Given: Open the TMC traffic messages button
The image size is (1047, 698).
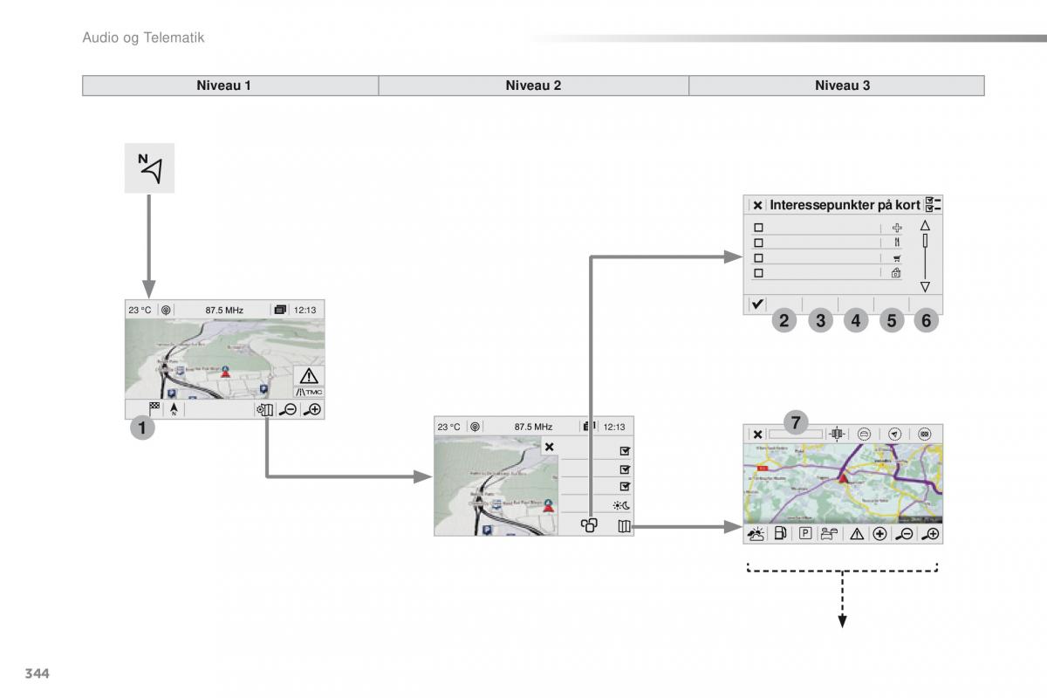Looking at the screenshot, I should (309, 392).
